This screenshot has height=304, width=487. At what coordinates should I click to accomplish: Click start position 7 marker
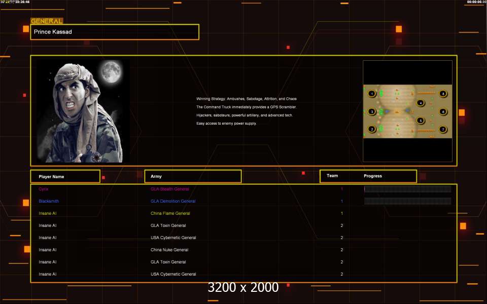pyautogui.click(x=443, y=129)
